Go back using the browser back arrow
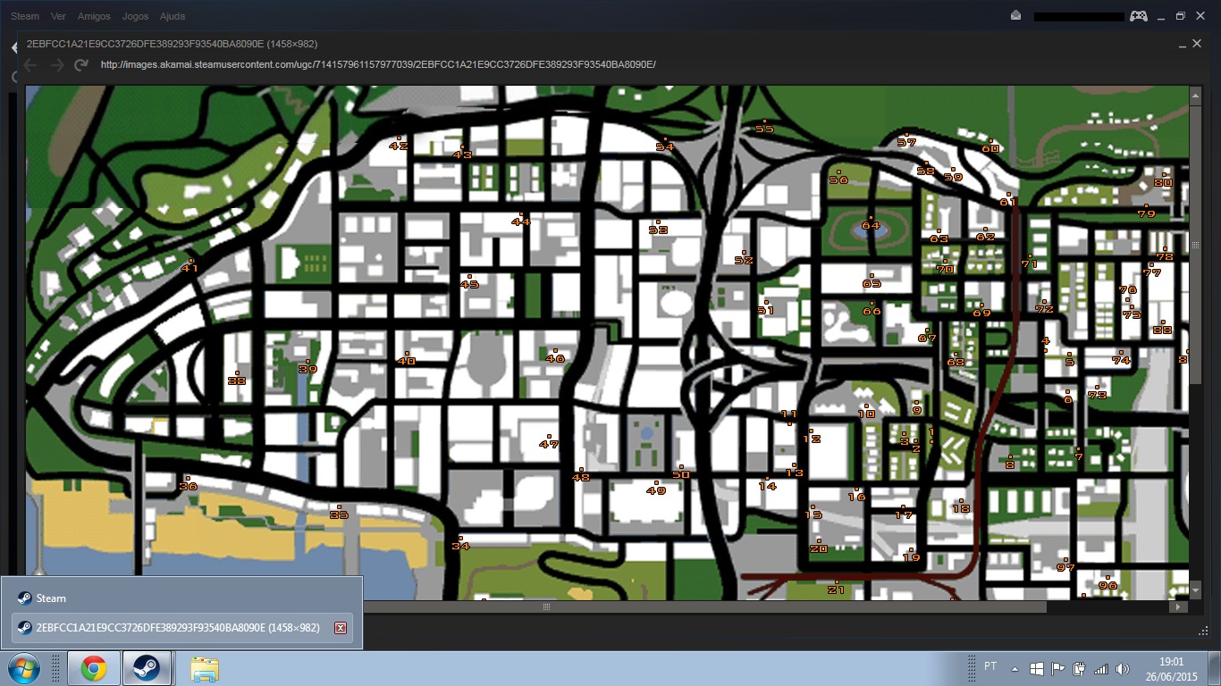The image size is (1221, 686). pyautogui.click(x=30, y=65)
